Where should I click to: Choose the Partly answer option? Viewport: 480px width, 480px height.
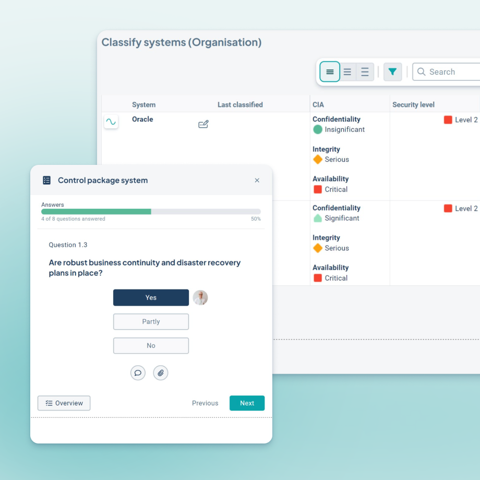pos(151,321)
